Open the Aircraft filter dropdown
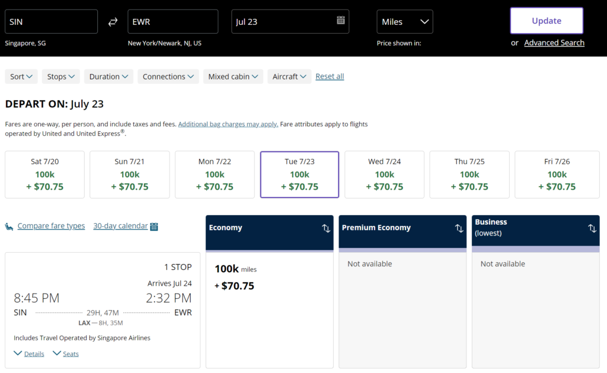The height and width of the screenshot is (373, 607). (289, 76)
